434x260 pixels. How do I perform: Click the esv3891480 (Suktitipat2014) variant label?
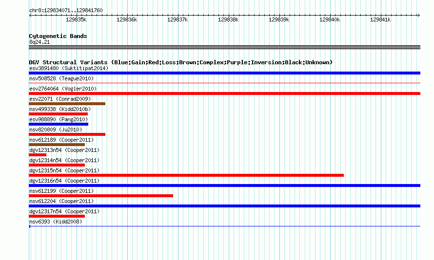pos(69,68)
